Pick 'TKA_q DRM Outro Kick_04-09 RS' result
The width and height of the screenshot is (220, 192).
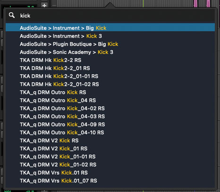(x=110, y=125)
